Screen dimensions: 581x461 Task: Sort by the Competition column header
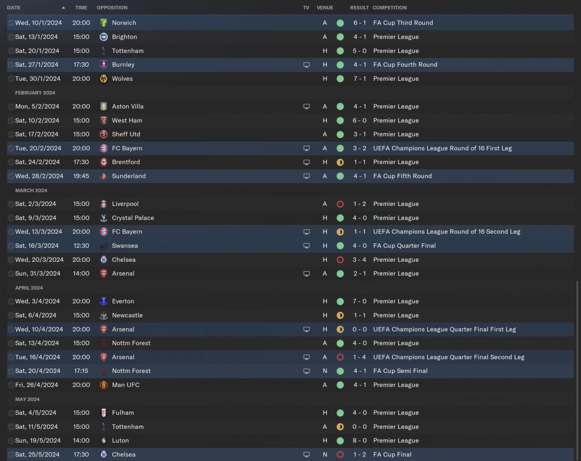389,8
